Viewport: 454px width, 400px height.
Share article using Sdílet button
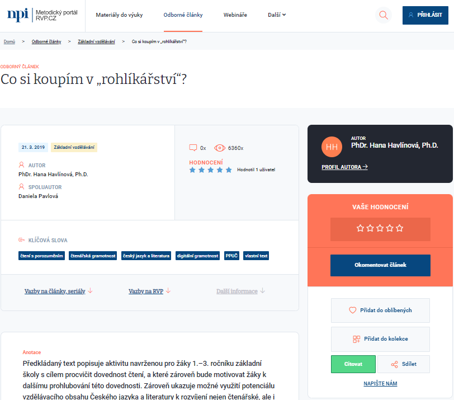403,364
